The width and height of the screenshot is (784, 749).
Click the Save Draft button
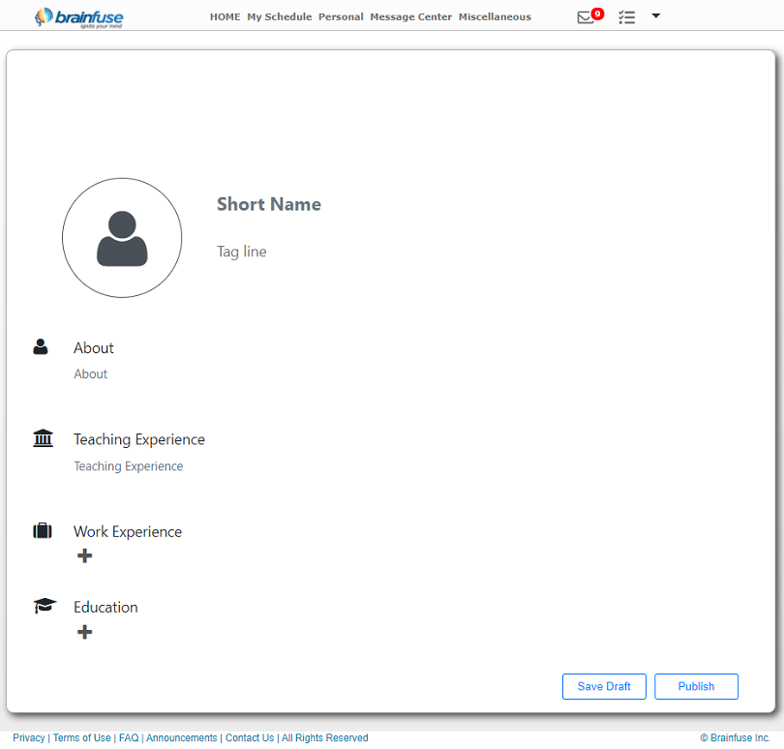tap(604, 686)
